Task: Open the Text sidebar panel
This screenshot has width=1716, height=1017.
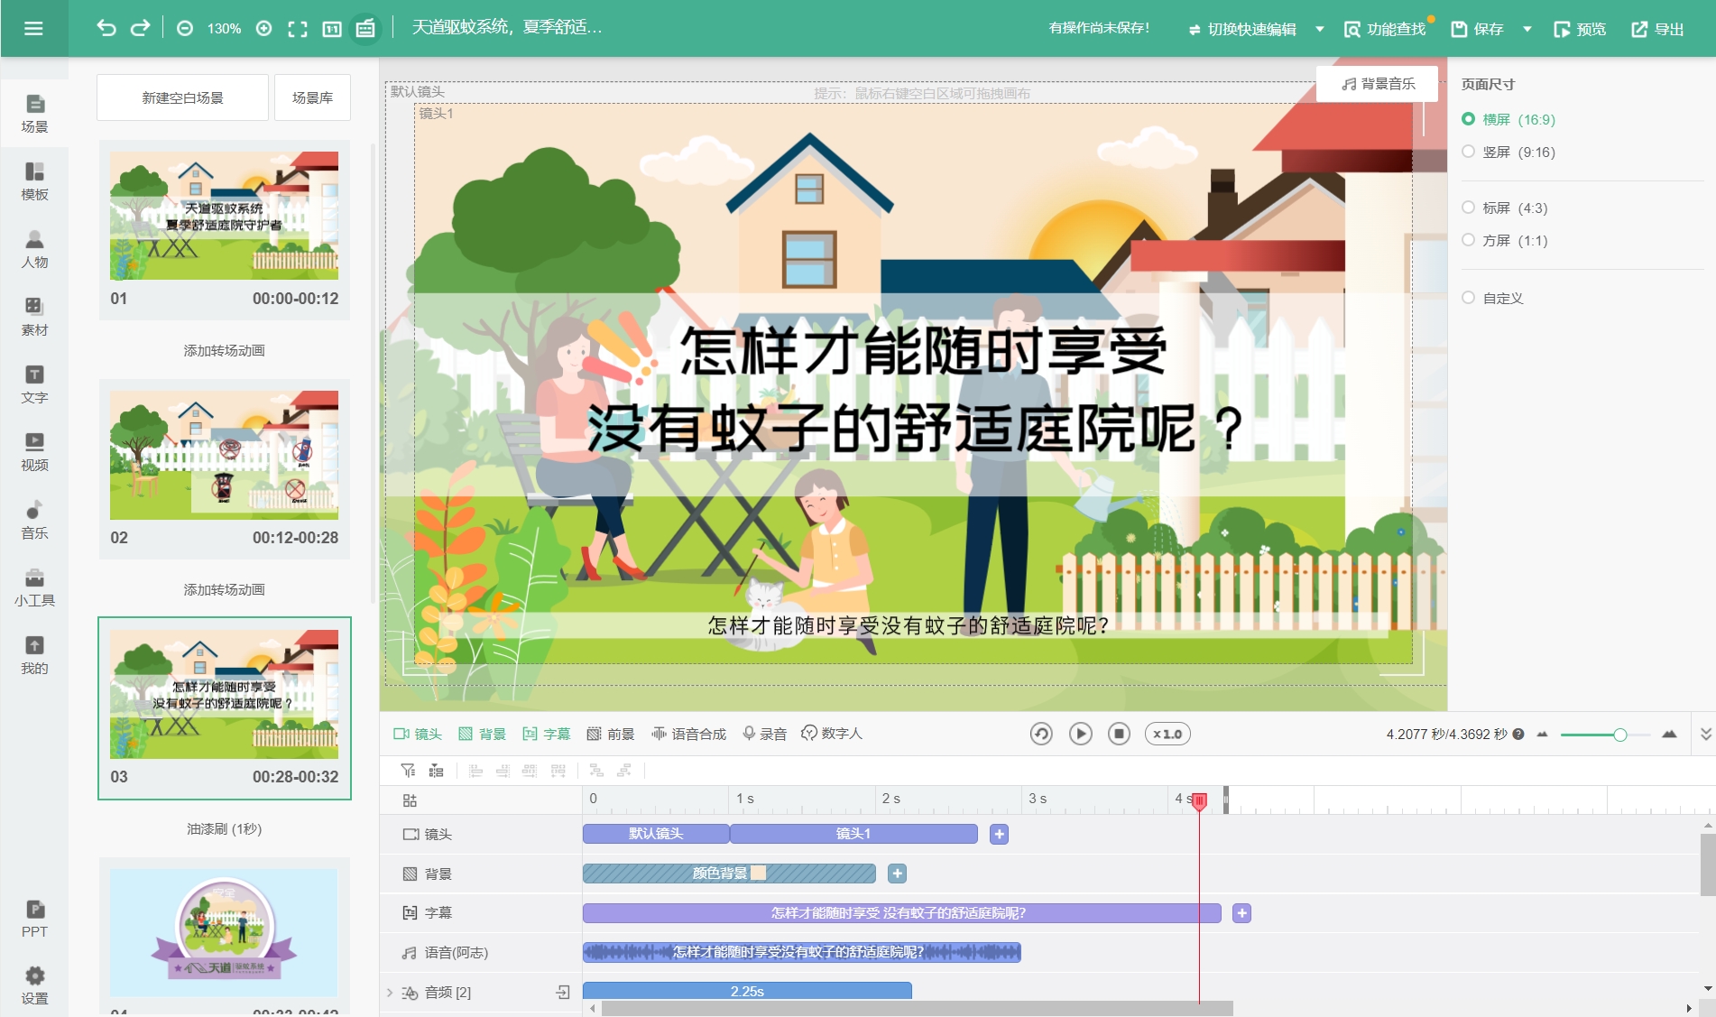Action: point(34,384)
